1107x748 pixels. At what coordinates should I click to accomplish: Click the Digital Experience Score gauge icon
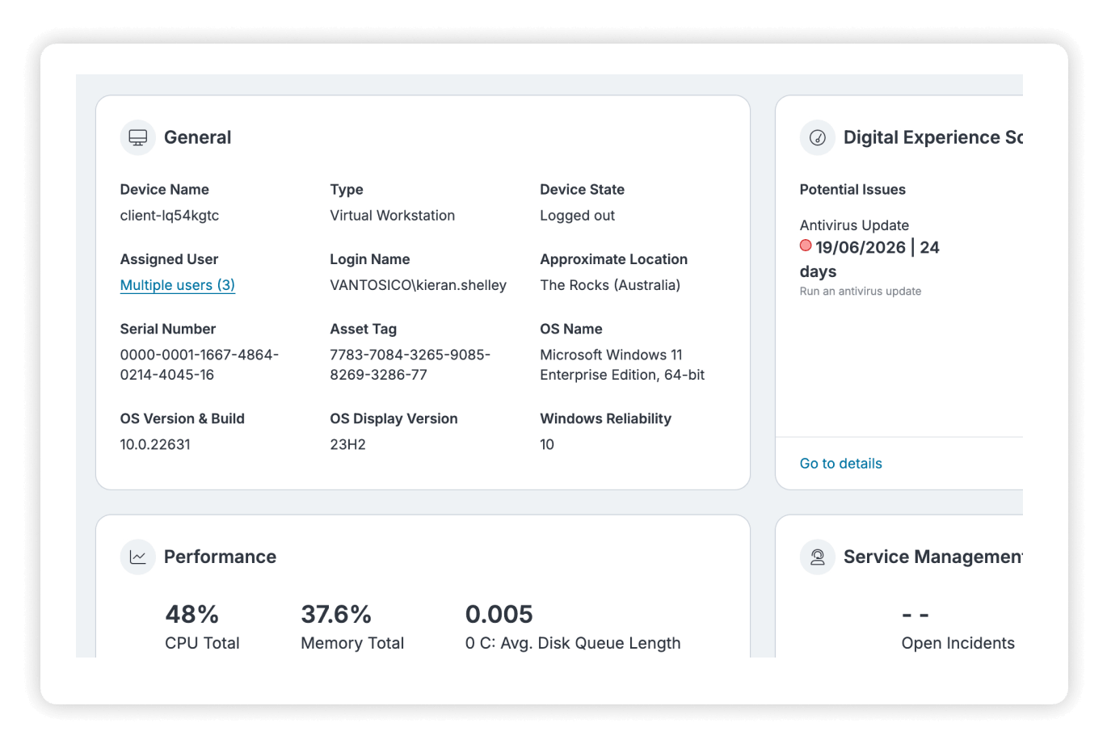coord(818,137)
